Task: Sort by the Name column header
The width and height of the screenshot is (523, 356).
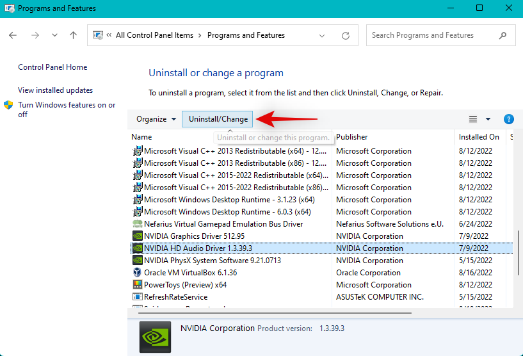Action: point(141,137)
